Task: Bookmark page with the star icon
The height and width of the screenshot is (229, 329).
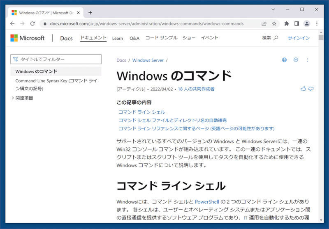Action: coord(274,24)
